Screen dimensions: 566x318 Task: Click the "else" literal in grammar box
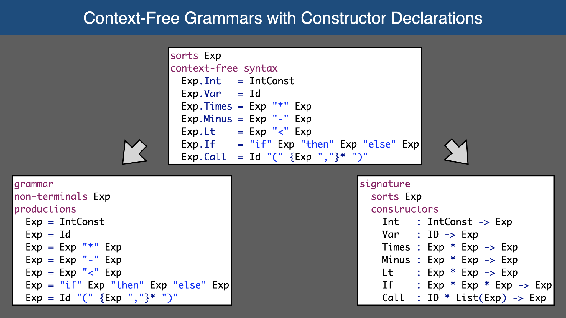189,285
